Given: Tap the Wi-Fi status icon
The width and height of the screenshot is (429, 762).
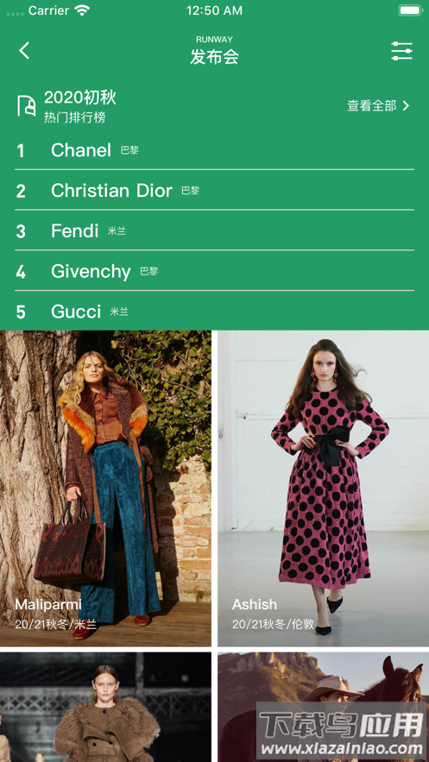Looking at the screenshot, I should pyautogui.click(x=82, y=10).
